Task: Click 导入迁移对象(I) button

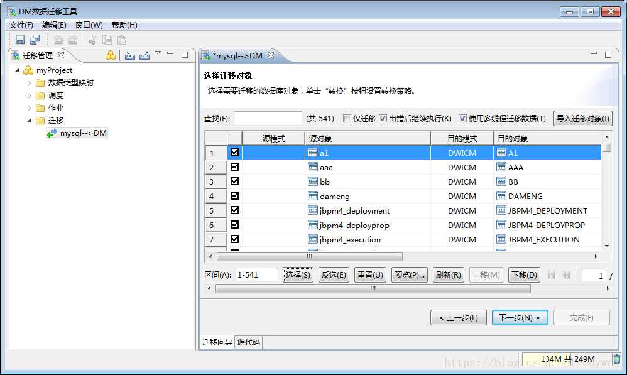Action: point(582,118)
